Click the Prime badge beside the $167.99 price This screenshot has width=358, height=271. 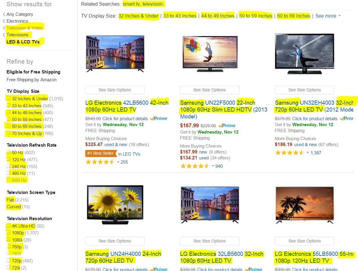pyautogui.click(x=227, y=126)
